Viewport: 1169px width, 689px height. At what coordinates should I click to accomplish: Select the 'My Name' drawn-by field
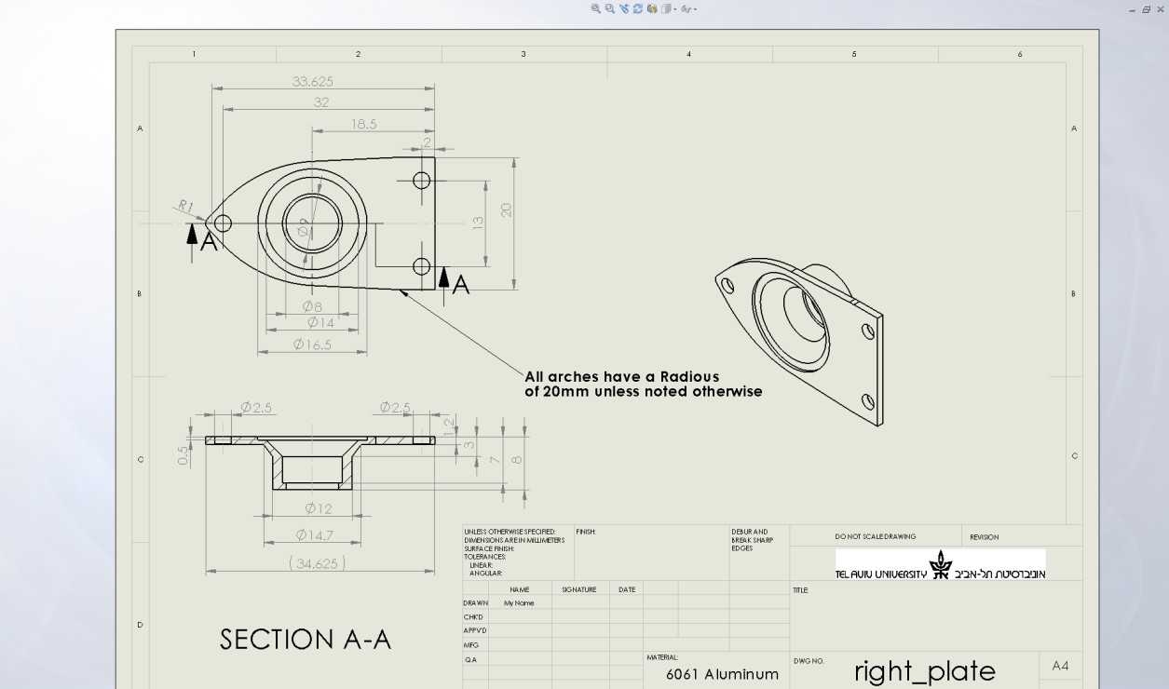coord(519,604)
